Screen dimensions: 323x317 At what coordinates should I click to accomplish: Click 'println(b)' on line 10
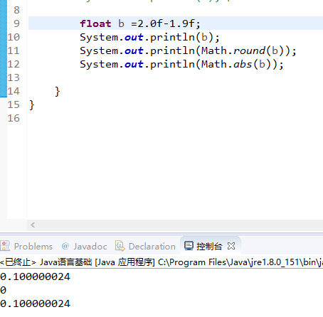click(x=182, y=38)
